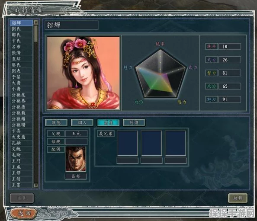Click the greyed-out 道具 button
The width and height of the screenshot is (257, 221).
(22, 198)
